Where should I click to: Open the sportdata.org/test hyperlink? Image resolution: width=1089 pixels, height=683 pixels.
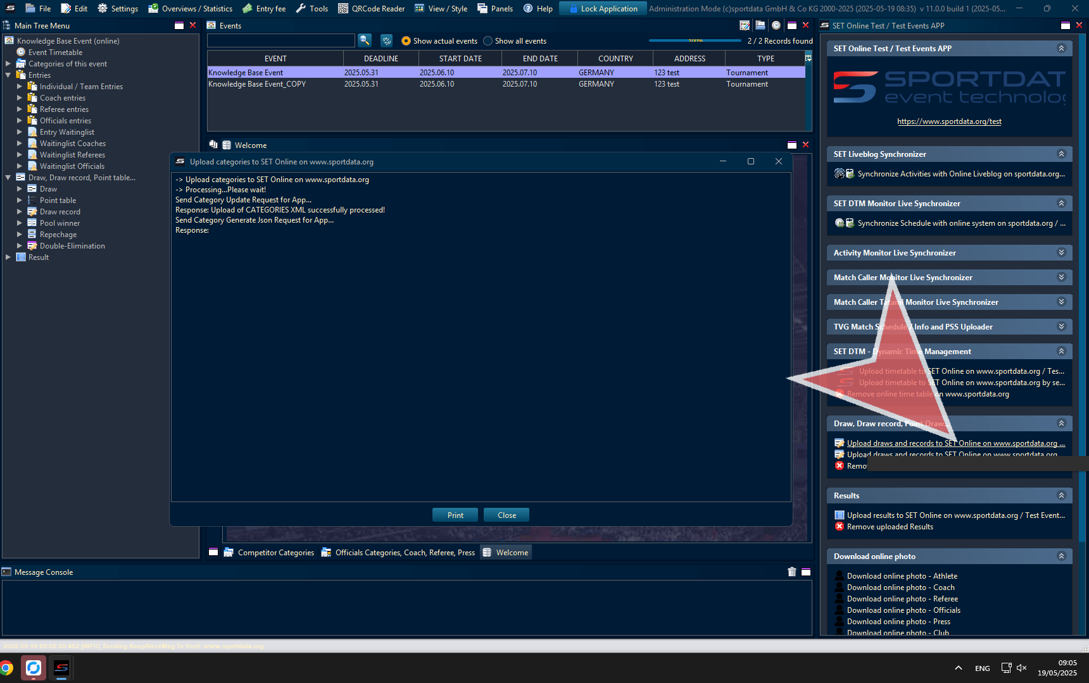click(x=949, y=121)
